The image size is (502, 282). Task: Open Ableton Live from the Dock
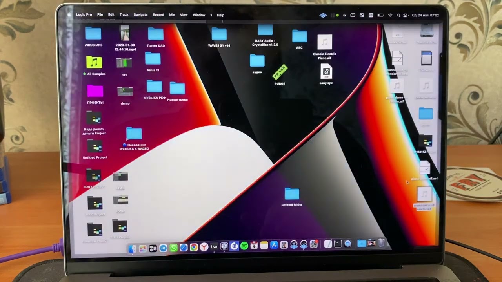[x=214, y=247]
